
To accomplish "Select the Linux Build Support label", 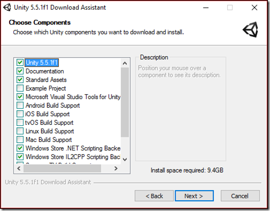I will click(50, 131).
